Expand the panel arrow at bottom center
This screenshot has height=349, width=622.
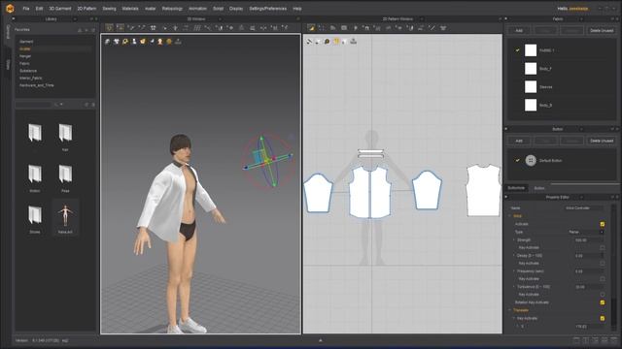tap(321, 340)
